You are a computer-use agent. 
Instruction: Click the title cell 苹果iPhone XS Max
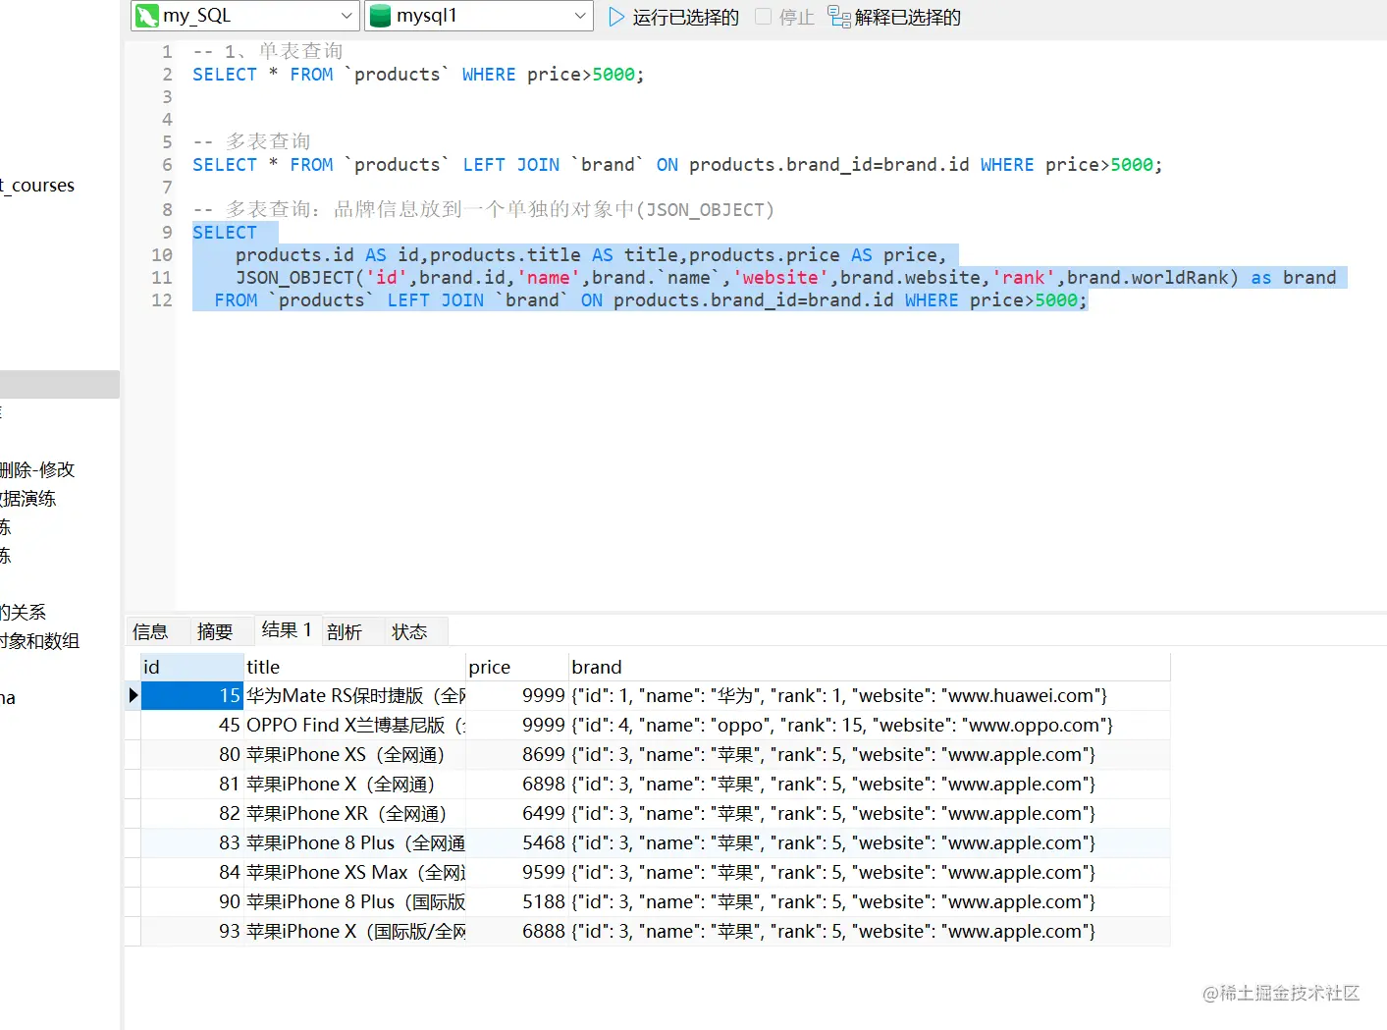(354, 872)
